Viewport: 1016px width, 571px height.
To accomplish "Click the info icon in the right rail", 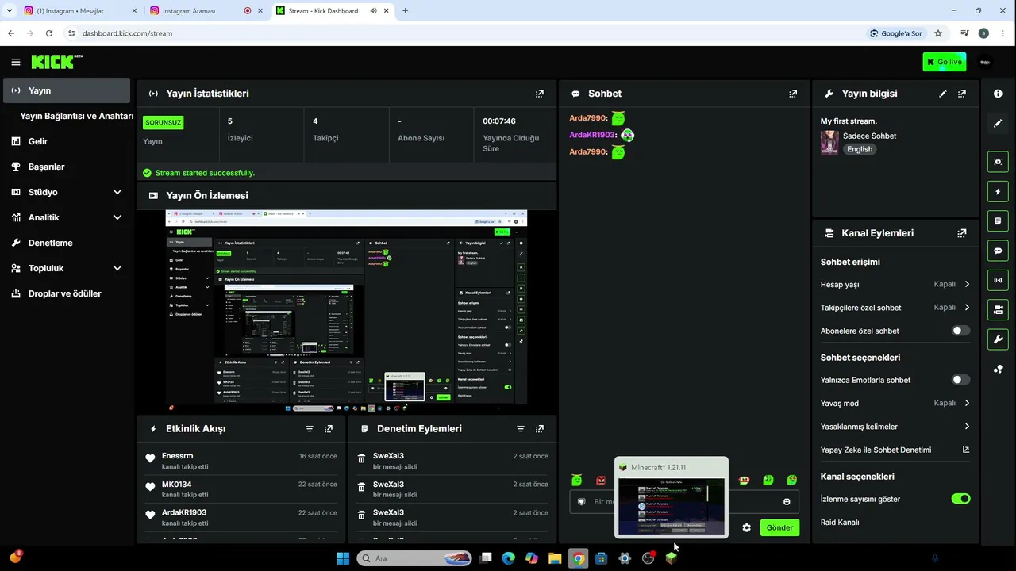I will pyautogui.click(x=998, y=94).
